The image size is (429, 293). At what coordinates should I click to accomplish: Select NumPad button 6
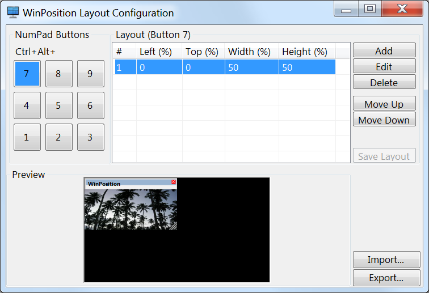click(91, 105)
